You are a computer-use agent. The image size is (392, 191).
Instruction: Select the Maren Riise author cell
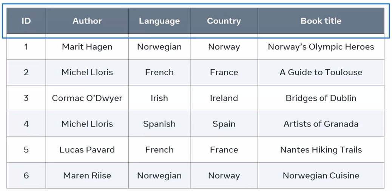pyautogui.click(x=87, y=175)
